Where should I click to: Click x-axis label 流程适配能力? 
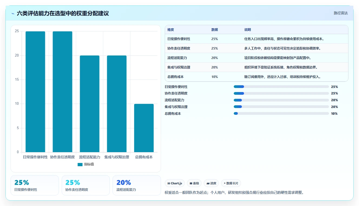click(90, 157)
